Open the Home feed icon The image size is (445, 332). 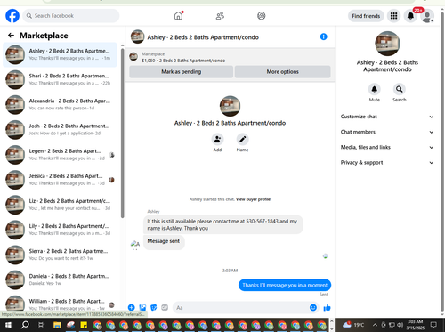click(x=178, y=16)
